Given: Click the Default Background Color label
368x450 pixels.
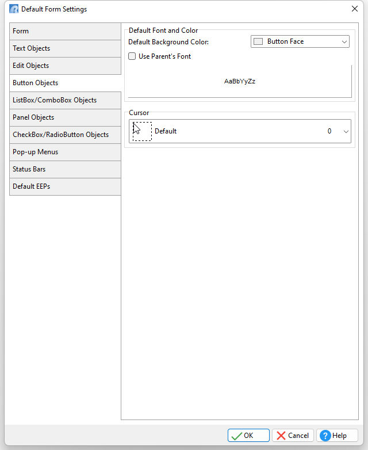Looking at the screenshot, I should pos(168,42).
